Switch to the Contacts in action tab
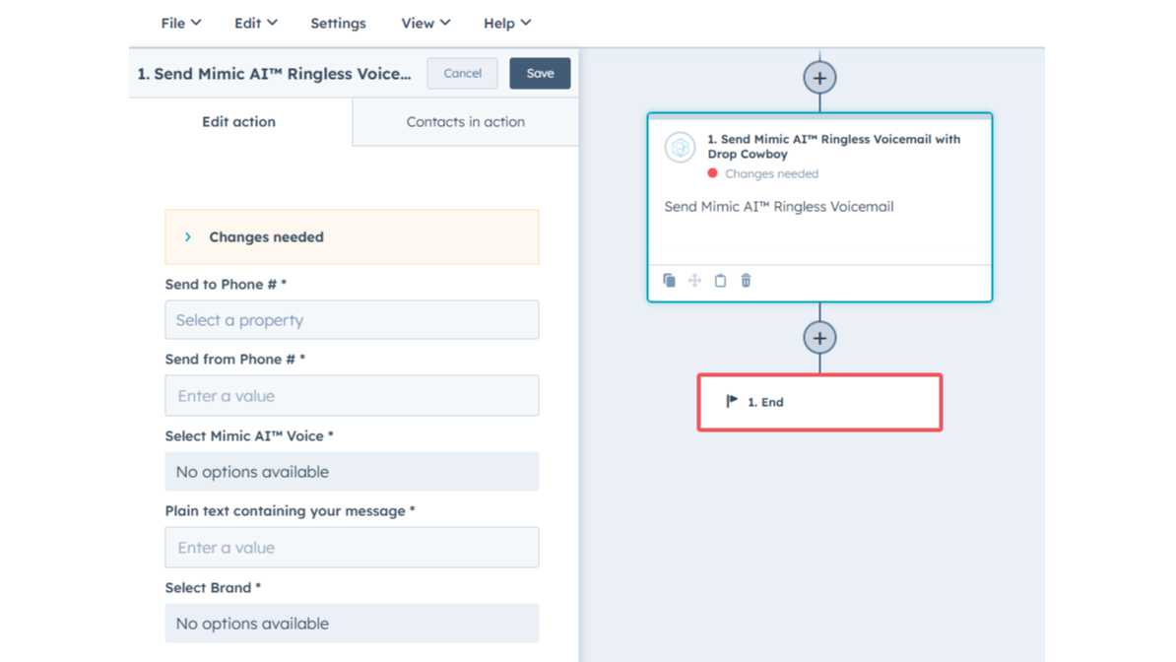Screen dimensions: 1176x662 (x=465, y=122)
